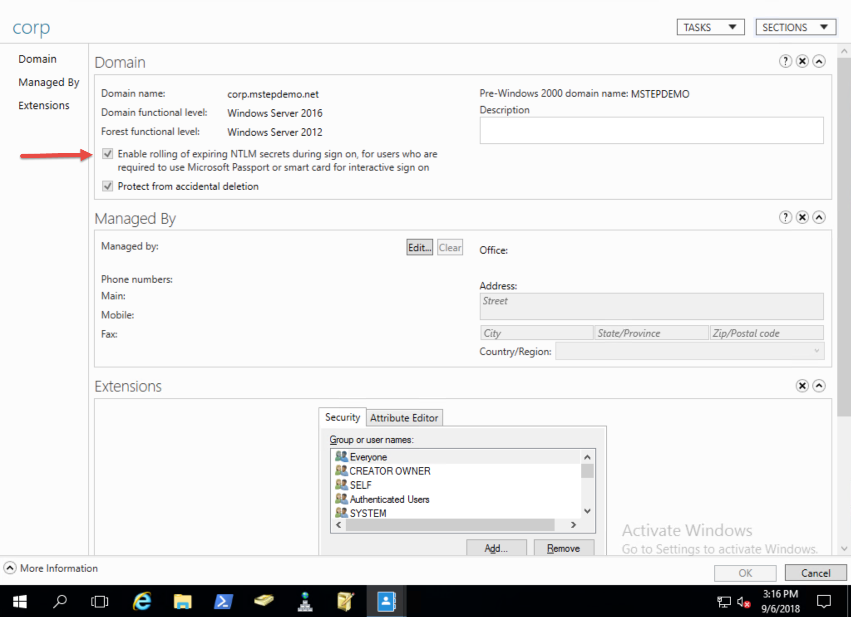Click the horizontal scrollbar under group names

pos(450,525)
